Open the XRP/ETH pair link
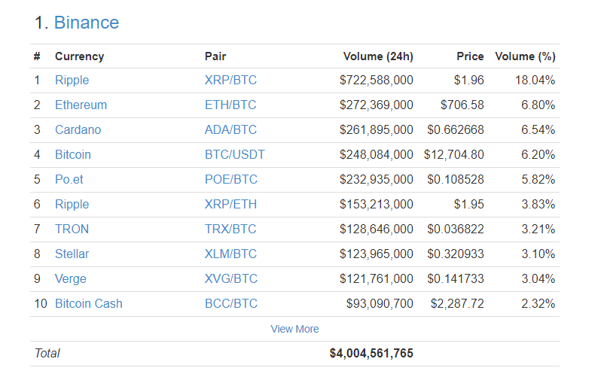 click(230, 204)
